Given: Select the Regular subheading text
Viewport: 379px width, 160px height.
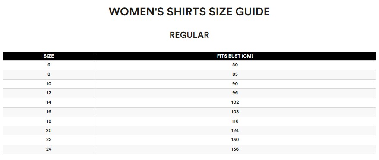Looking at the screenshot, I should click(189, 35).
